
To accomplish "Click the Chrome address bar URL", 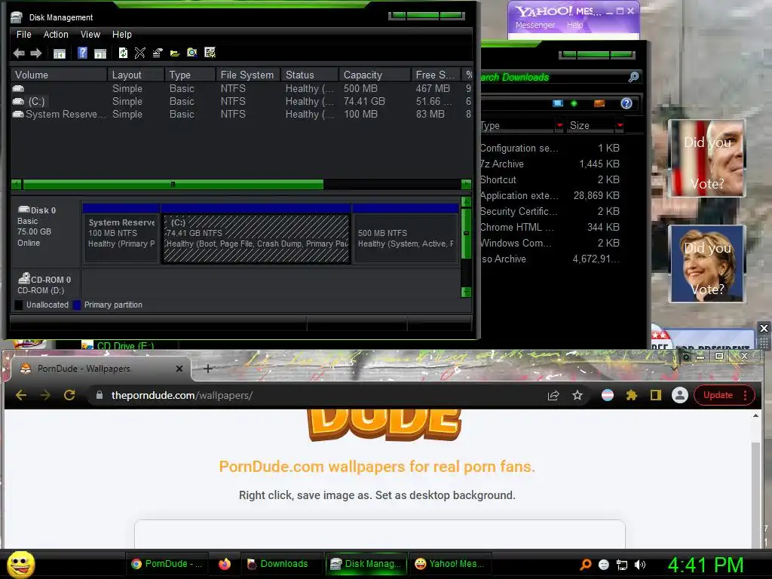I will point(182,395).
